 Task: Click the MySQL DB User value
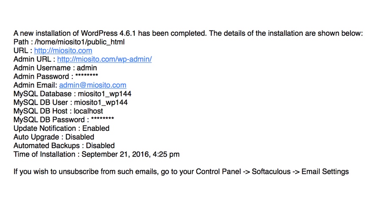point(100,103)
